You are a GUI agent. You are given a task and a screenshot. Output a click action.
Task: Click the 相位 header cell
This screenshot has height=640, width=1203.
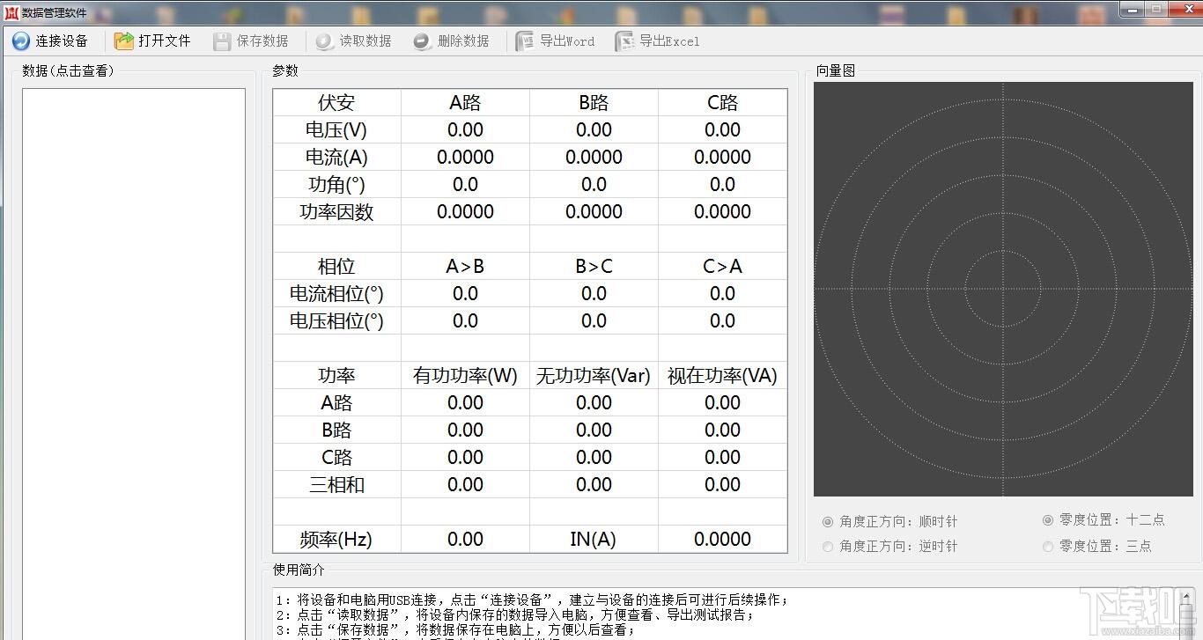tap(337, 266)
